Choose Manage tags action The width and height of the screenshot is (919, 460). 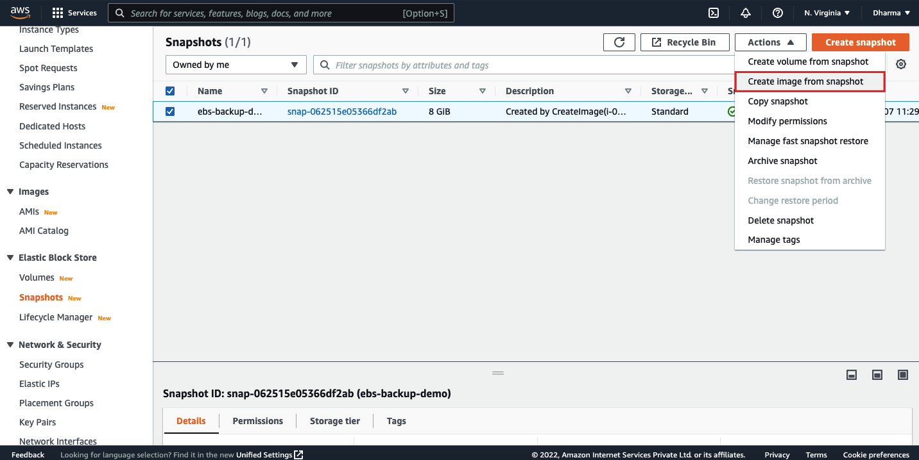[x=810, y=240]
